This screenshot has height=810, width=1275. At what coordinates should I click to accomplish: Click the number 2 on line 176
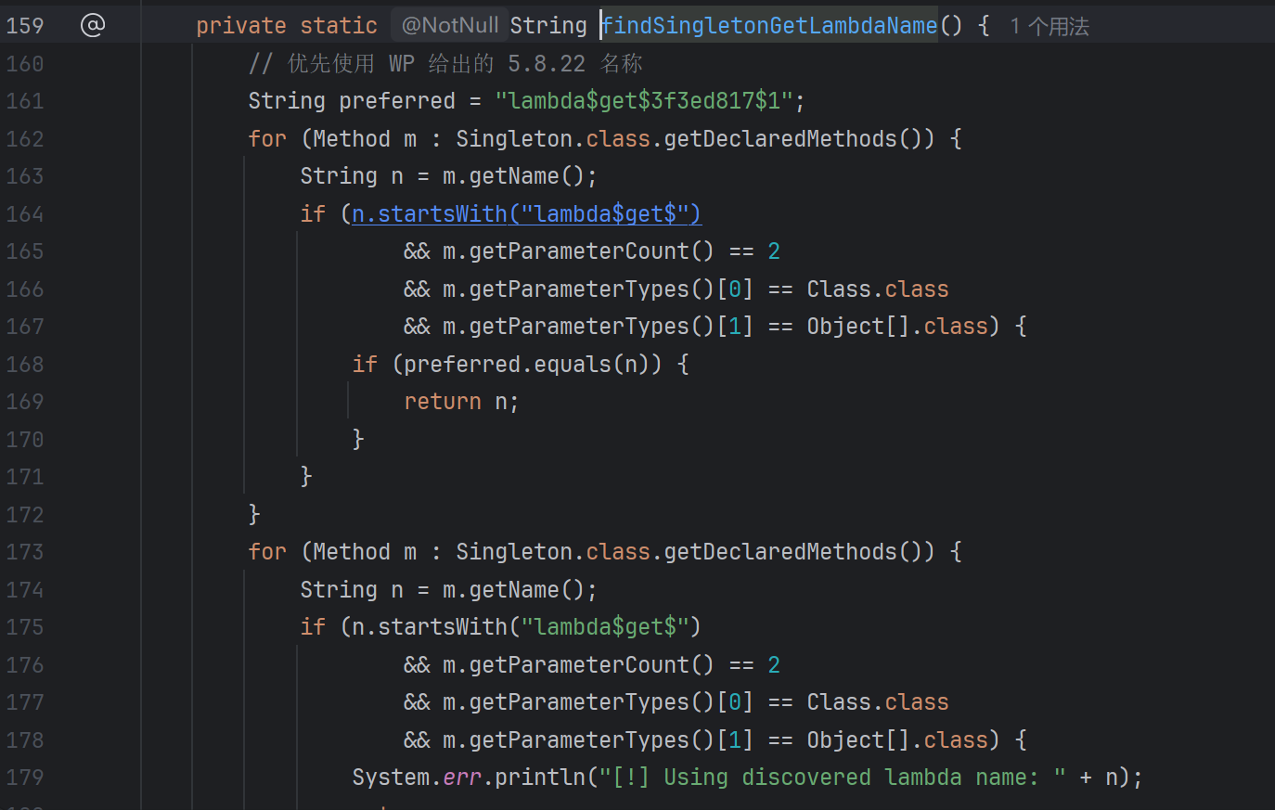click(x=774, y=665)
